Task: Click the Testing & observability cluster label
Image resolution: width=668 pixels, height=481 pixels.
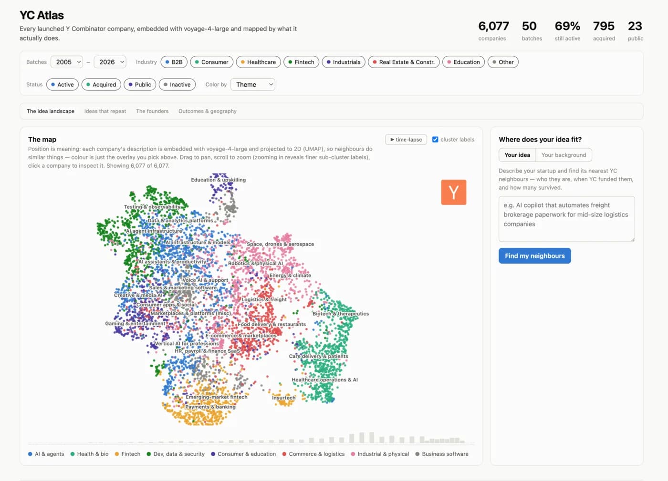Action: click(x=152, y=207)
